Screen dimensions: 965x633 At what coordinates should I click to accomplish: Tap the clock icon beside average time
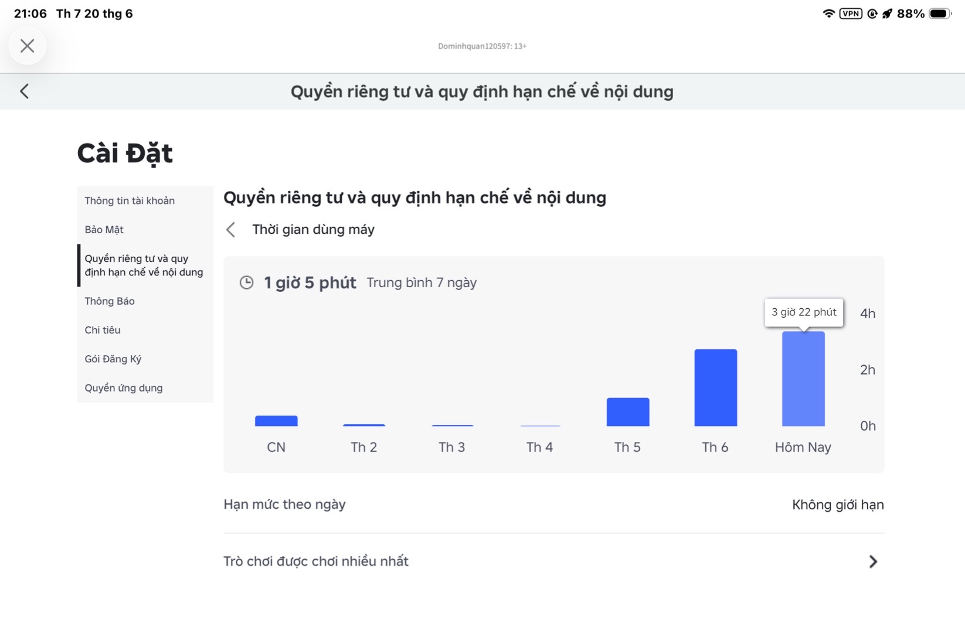[247, 283]
